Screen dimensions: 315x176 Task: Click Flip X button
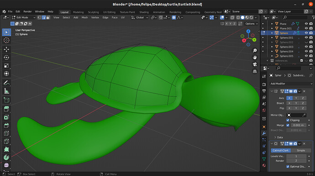click(289, 108)
